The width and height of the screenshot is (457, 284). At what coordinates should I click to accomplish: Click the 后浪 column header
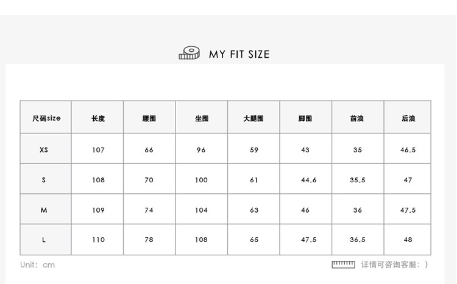pyautogui.click(x=408, y=118)
